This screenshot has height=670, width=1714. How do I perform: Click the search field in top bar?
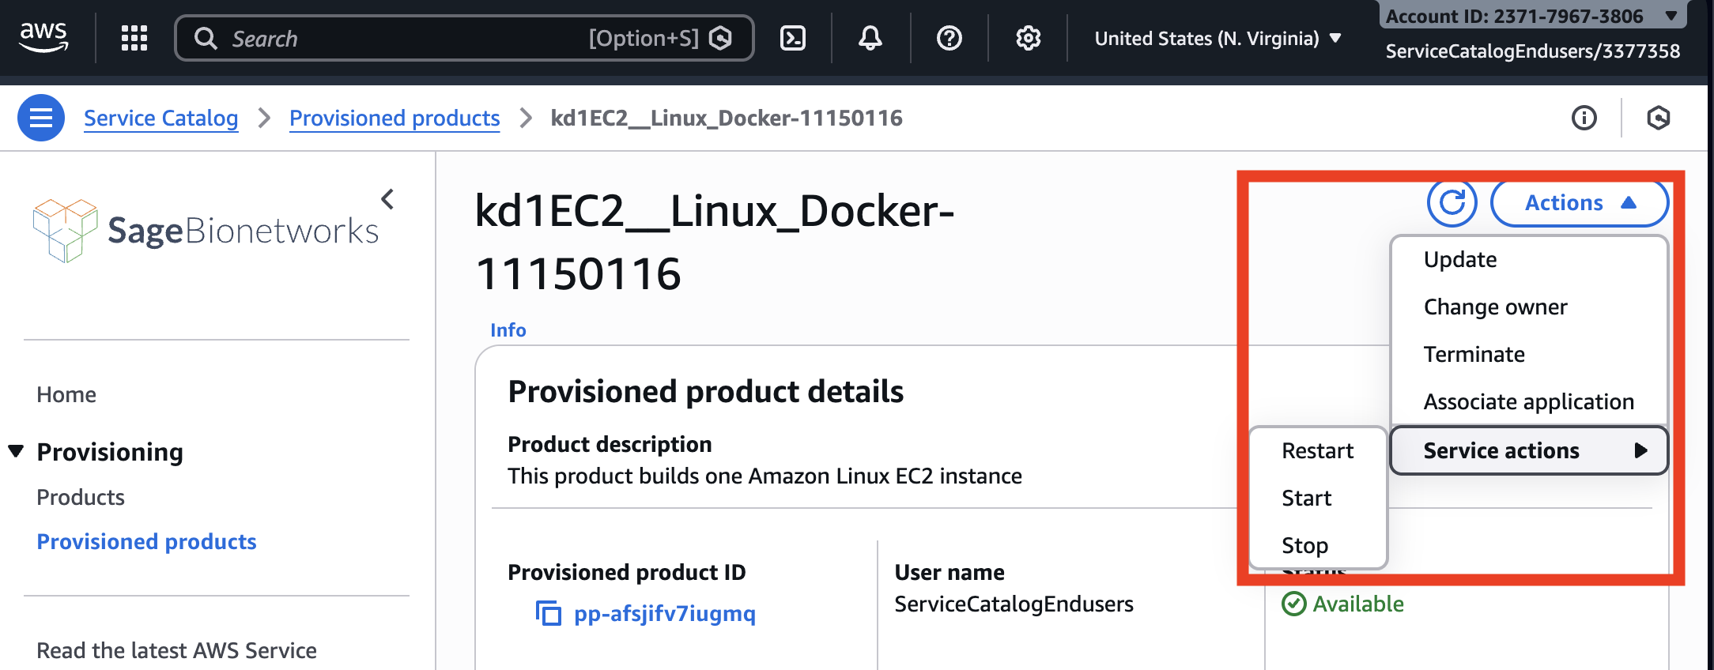click(x=464, y=38)
